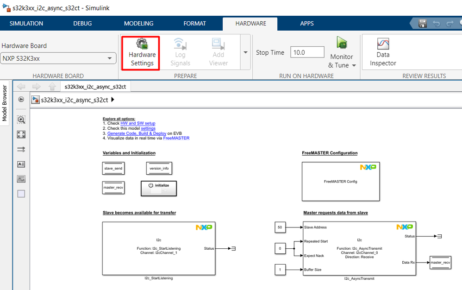
Task: Switch to the MODELING tab
Action: [x=138, y=23]
